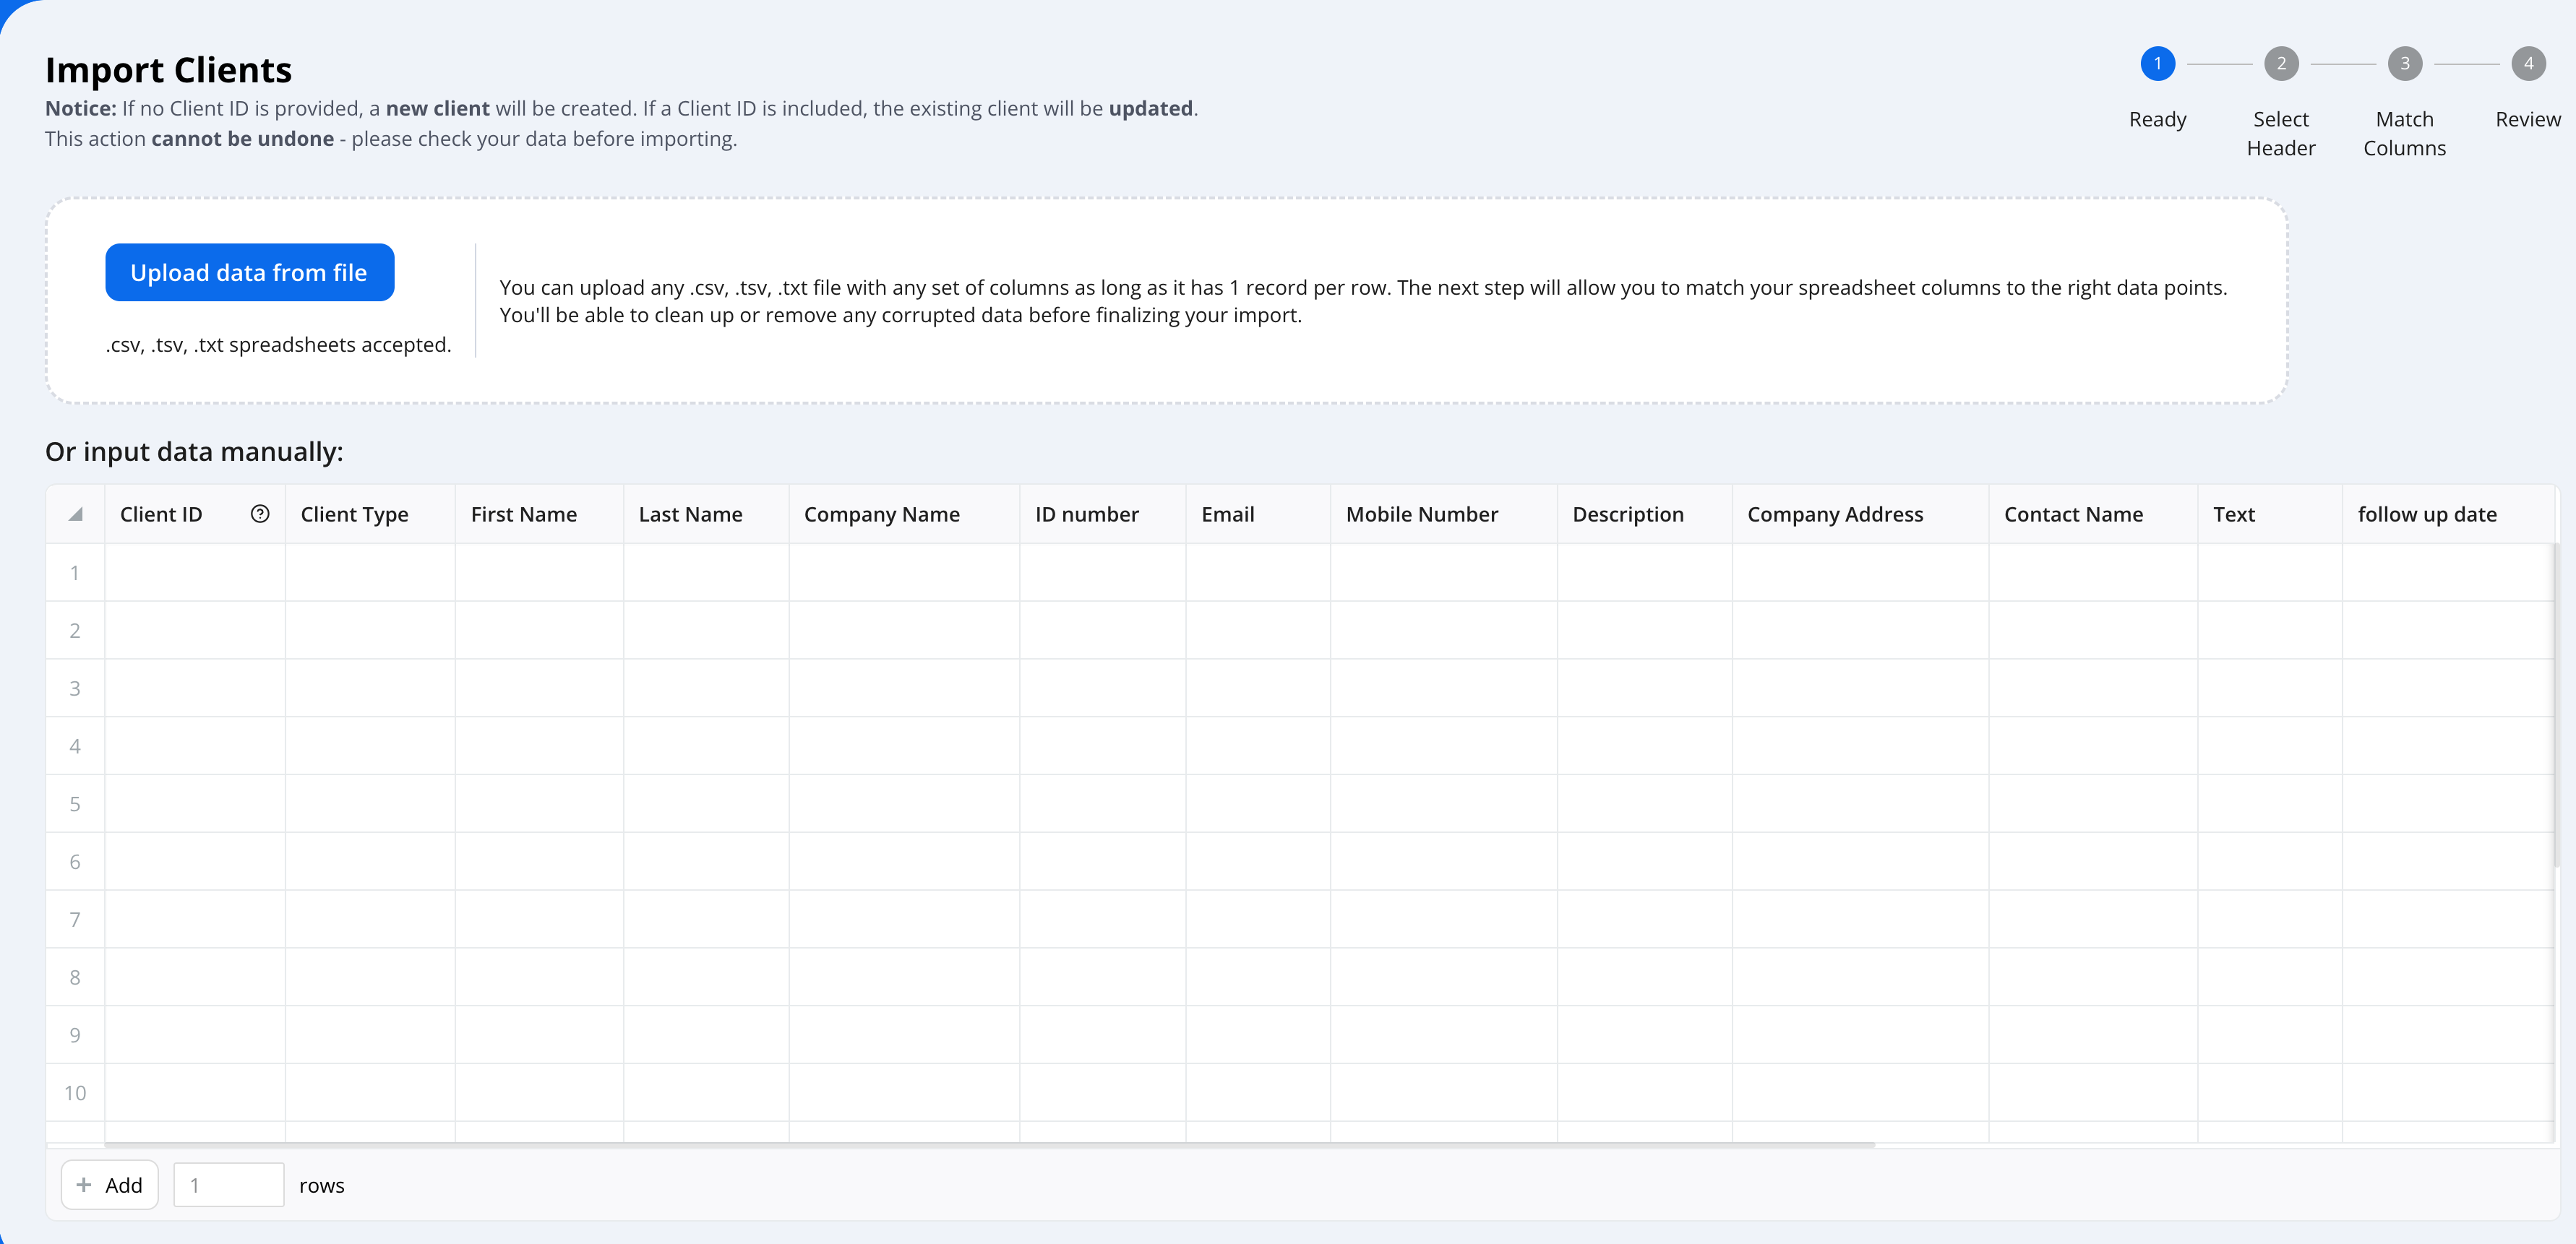The image size is (2576, 1244).
Task: Click the Text cell in row 2
Action: [x=2270, y=631]
